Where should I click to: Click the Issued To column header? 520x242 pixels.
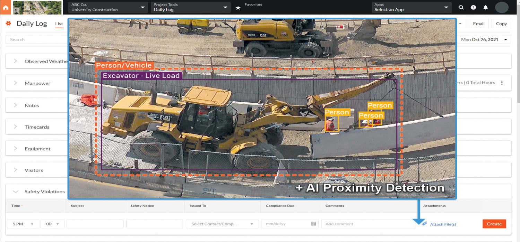click(x=198, y=206)
